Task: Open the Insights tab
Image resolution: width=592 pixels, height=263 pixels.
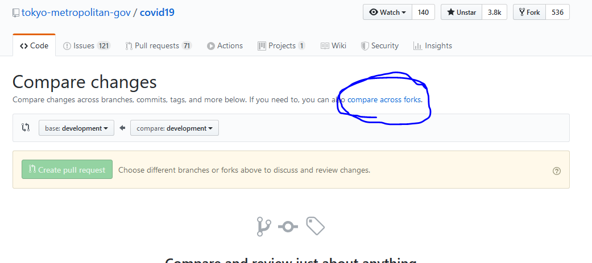Action: coord(433,45)
